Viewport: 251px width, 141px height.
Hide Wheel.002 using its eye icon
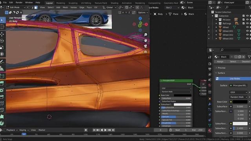pyautogui.click(x=247, y=35)
